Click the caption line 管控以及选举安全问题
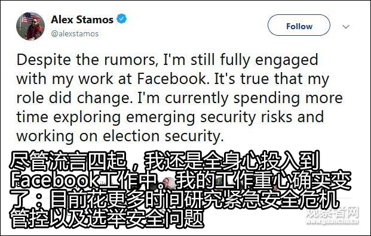The width and height of the screenshot is (371, 236). pyautogui.click(x=106, y=218)
